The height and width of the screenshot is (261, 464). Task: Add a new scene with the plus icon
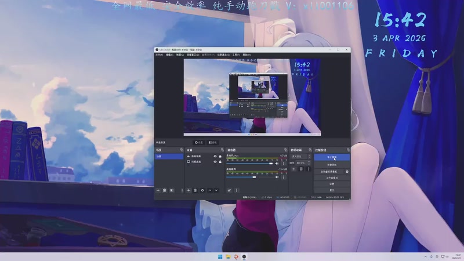click(x=158, y=190)
